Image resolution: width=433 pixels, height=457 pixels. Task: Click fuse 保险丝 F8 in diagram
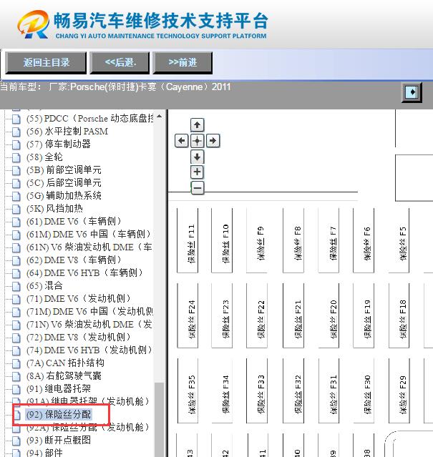tap(293, 241)
